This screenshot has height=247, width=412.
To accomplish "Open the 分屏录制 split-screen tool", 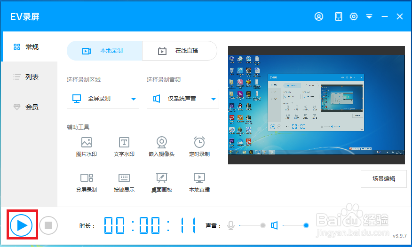I will click(87, 183).
